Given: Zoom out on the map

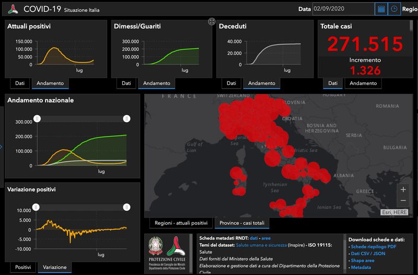Looking at the screenshot, I should 403,201.
